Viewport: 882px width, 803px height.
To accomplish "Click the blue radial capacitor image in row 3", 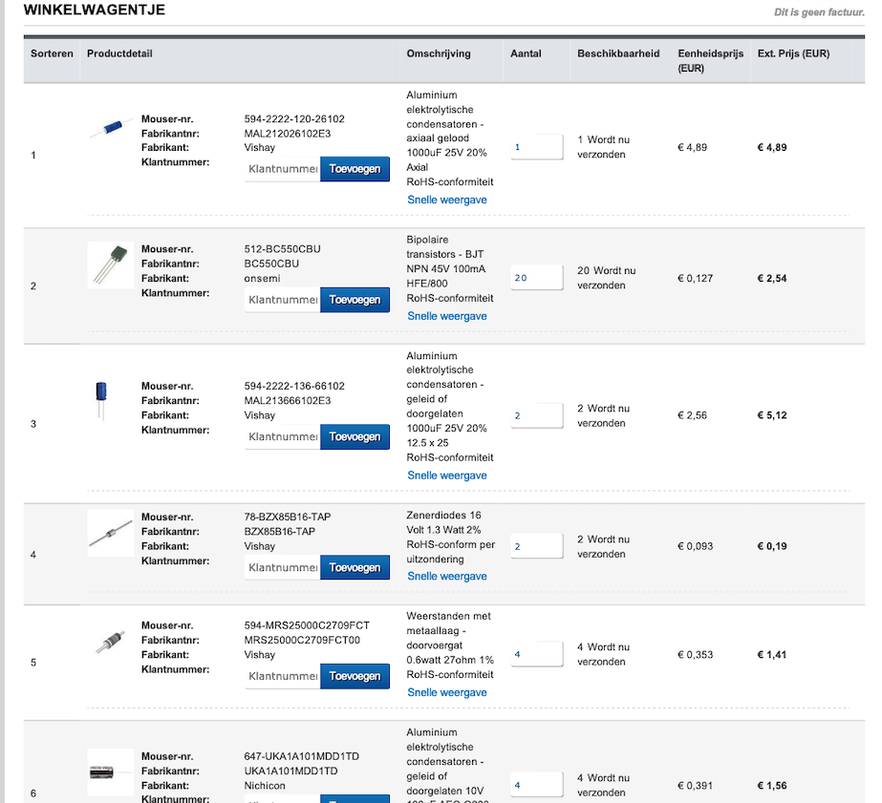I will (101, 399).
